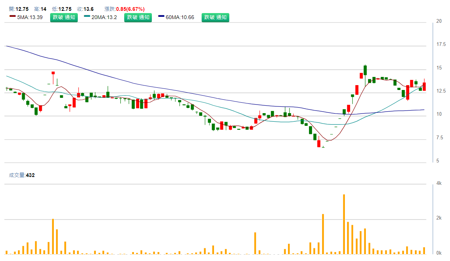Click the dark red 5MA legend color marker
The image size is (450, 261).
point(12,17)
